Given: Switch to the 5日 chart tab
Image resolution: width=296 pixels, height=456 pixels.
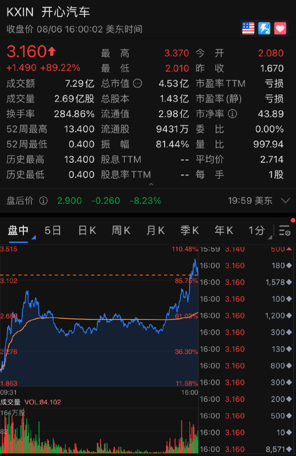Looking at the screenshot, I should pos(52,231).
